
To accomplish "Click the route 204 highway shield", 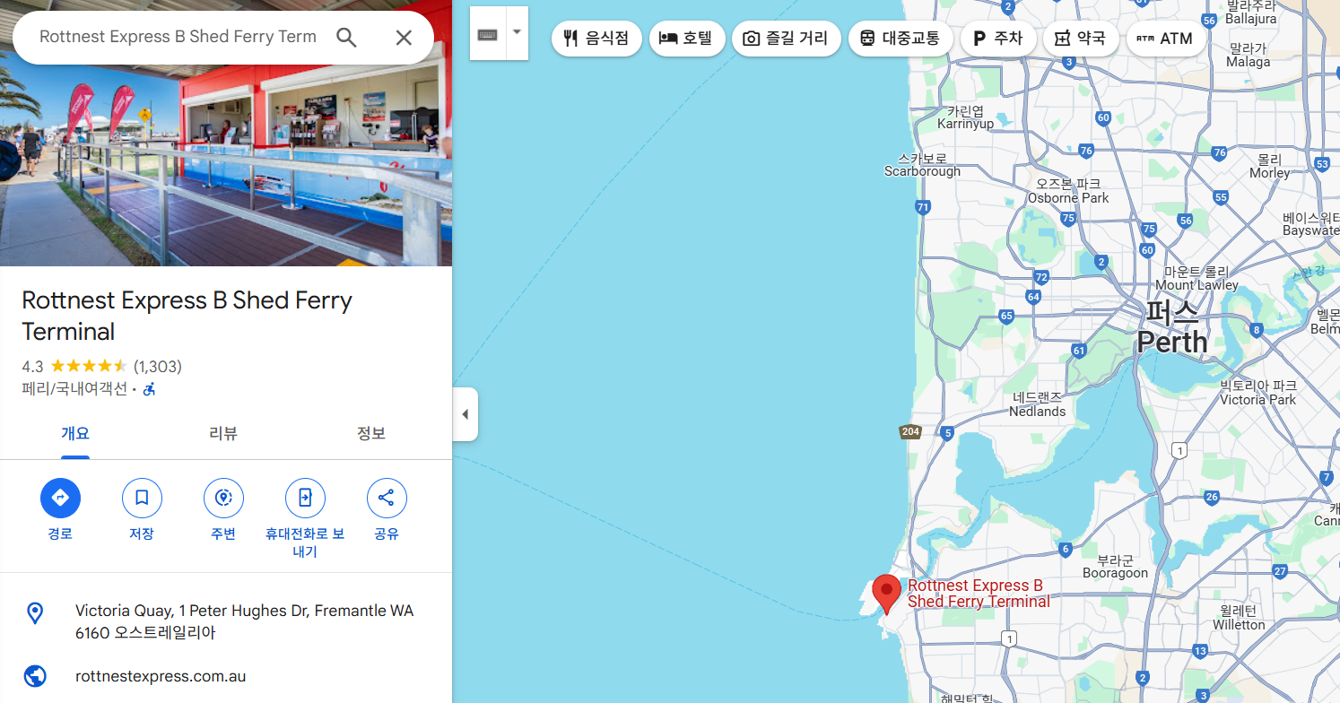I will pos(911,432).
